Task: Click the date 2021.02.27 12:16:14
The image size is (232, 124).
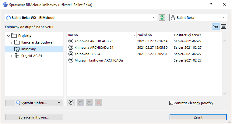Action: [x=152, y=41]
